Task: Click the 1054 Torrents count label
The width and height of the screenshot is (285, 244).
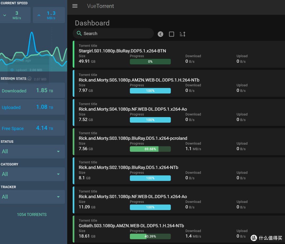Action: [x=32, y=214]
